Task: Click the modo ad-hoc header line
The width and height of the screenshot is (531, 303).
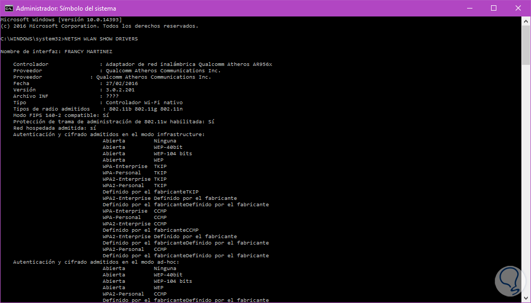Action: [96, 262]
